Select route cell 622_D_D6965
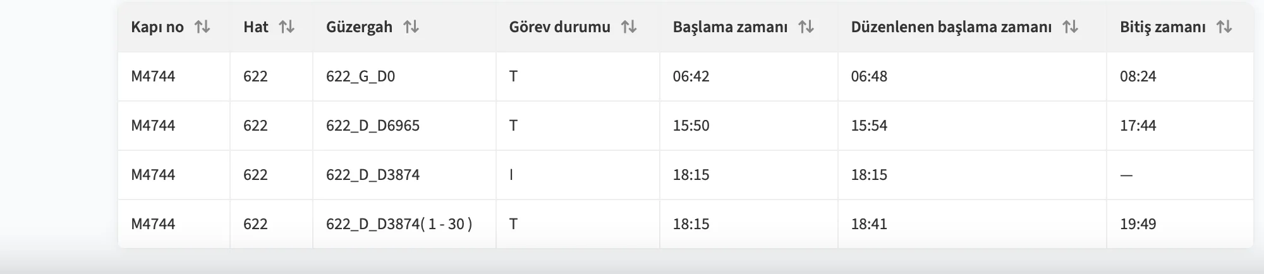This screenshot has width=1264, height=274. click(x=373, y=126)
